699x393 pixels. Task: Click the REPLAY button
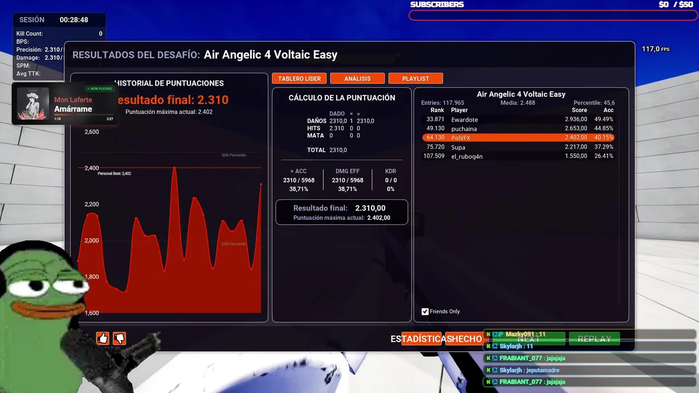pyautogui.click(x=594, y=339)
